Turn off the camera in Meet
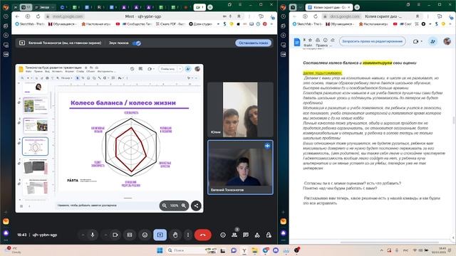 point(115,235)
